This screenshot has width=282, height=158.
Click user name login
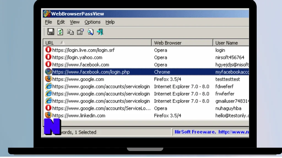point(220,50)
